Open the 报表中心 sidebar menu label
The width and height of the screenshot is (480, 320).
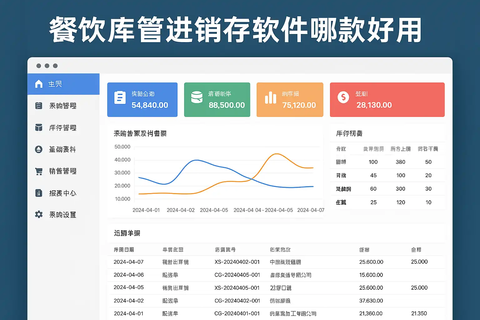click(x=62, y=193)
